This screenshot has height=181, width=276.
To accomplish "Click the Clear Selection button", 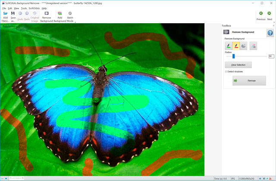I will point(238,65).
